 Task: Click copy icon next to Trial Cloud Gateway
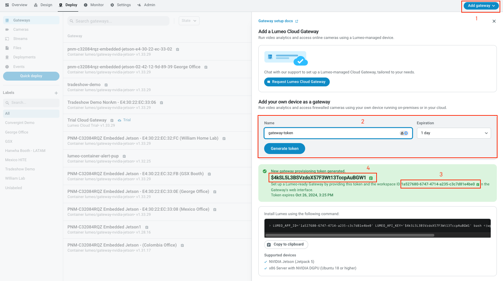point(112,121)
